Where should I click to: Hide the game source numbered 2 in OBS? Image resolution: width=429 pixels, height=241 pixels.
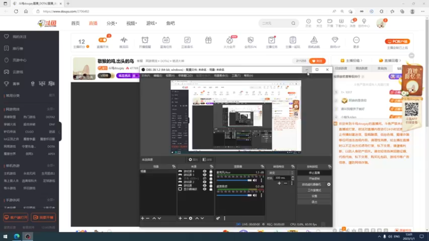tap(204, 182)
